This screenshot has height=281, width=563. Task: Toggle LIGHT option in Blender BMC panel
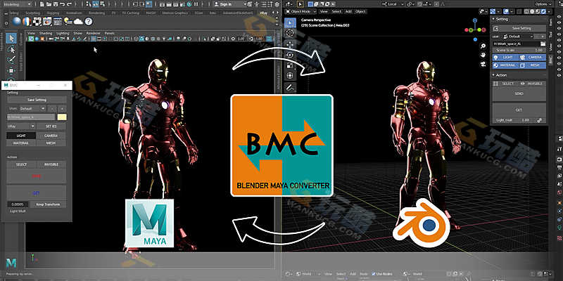tap(505, 58)
